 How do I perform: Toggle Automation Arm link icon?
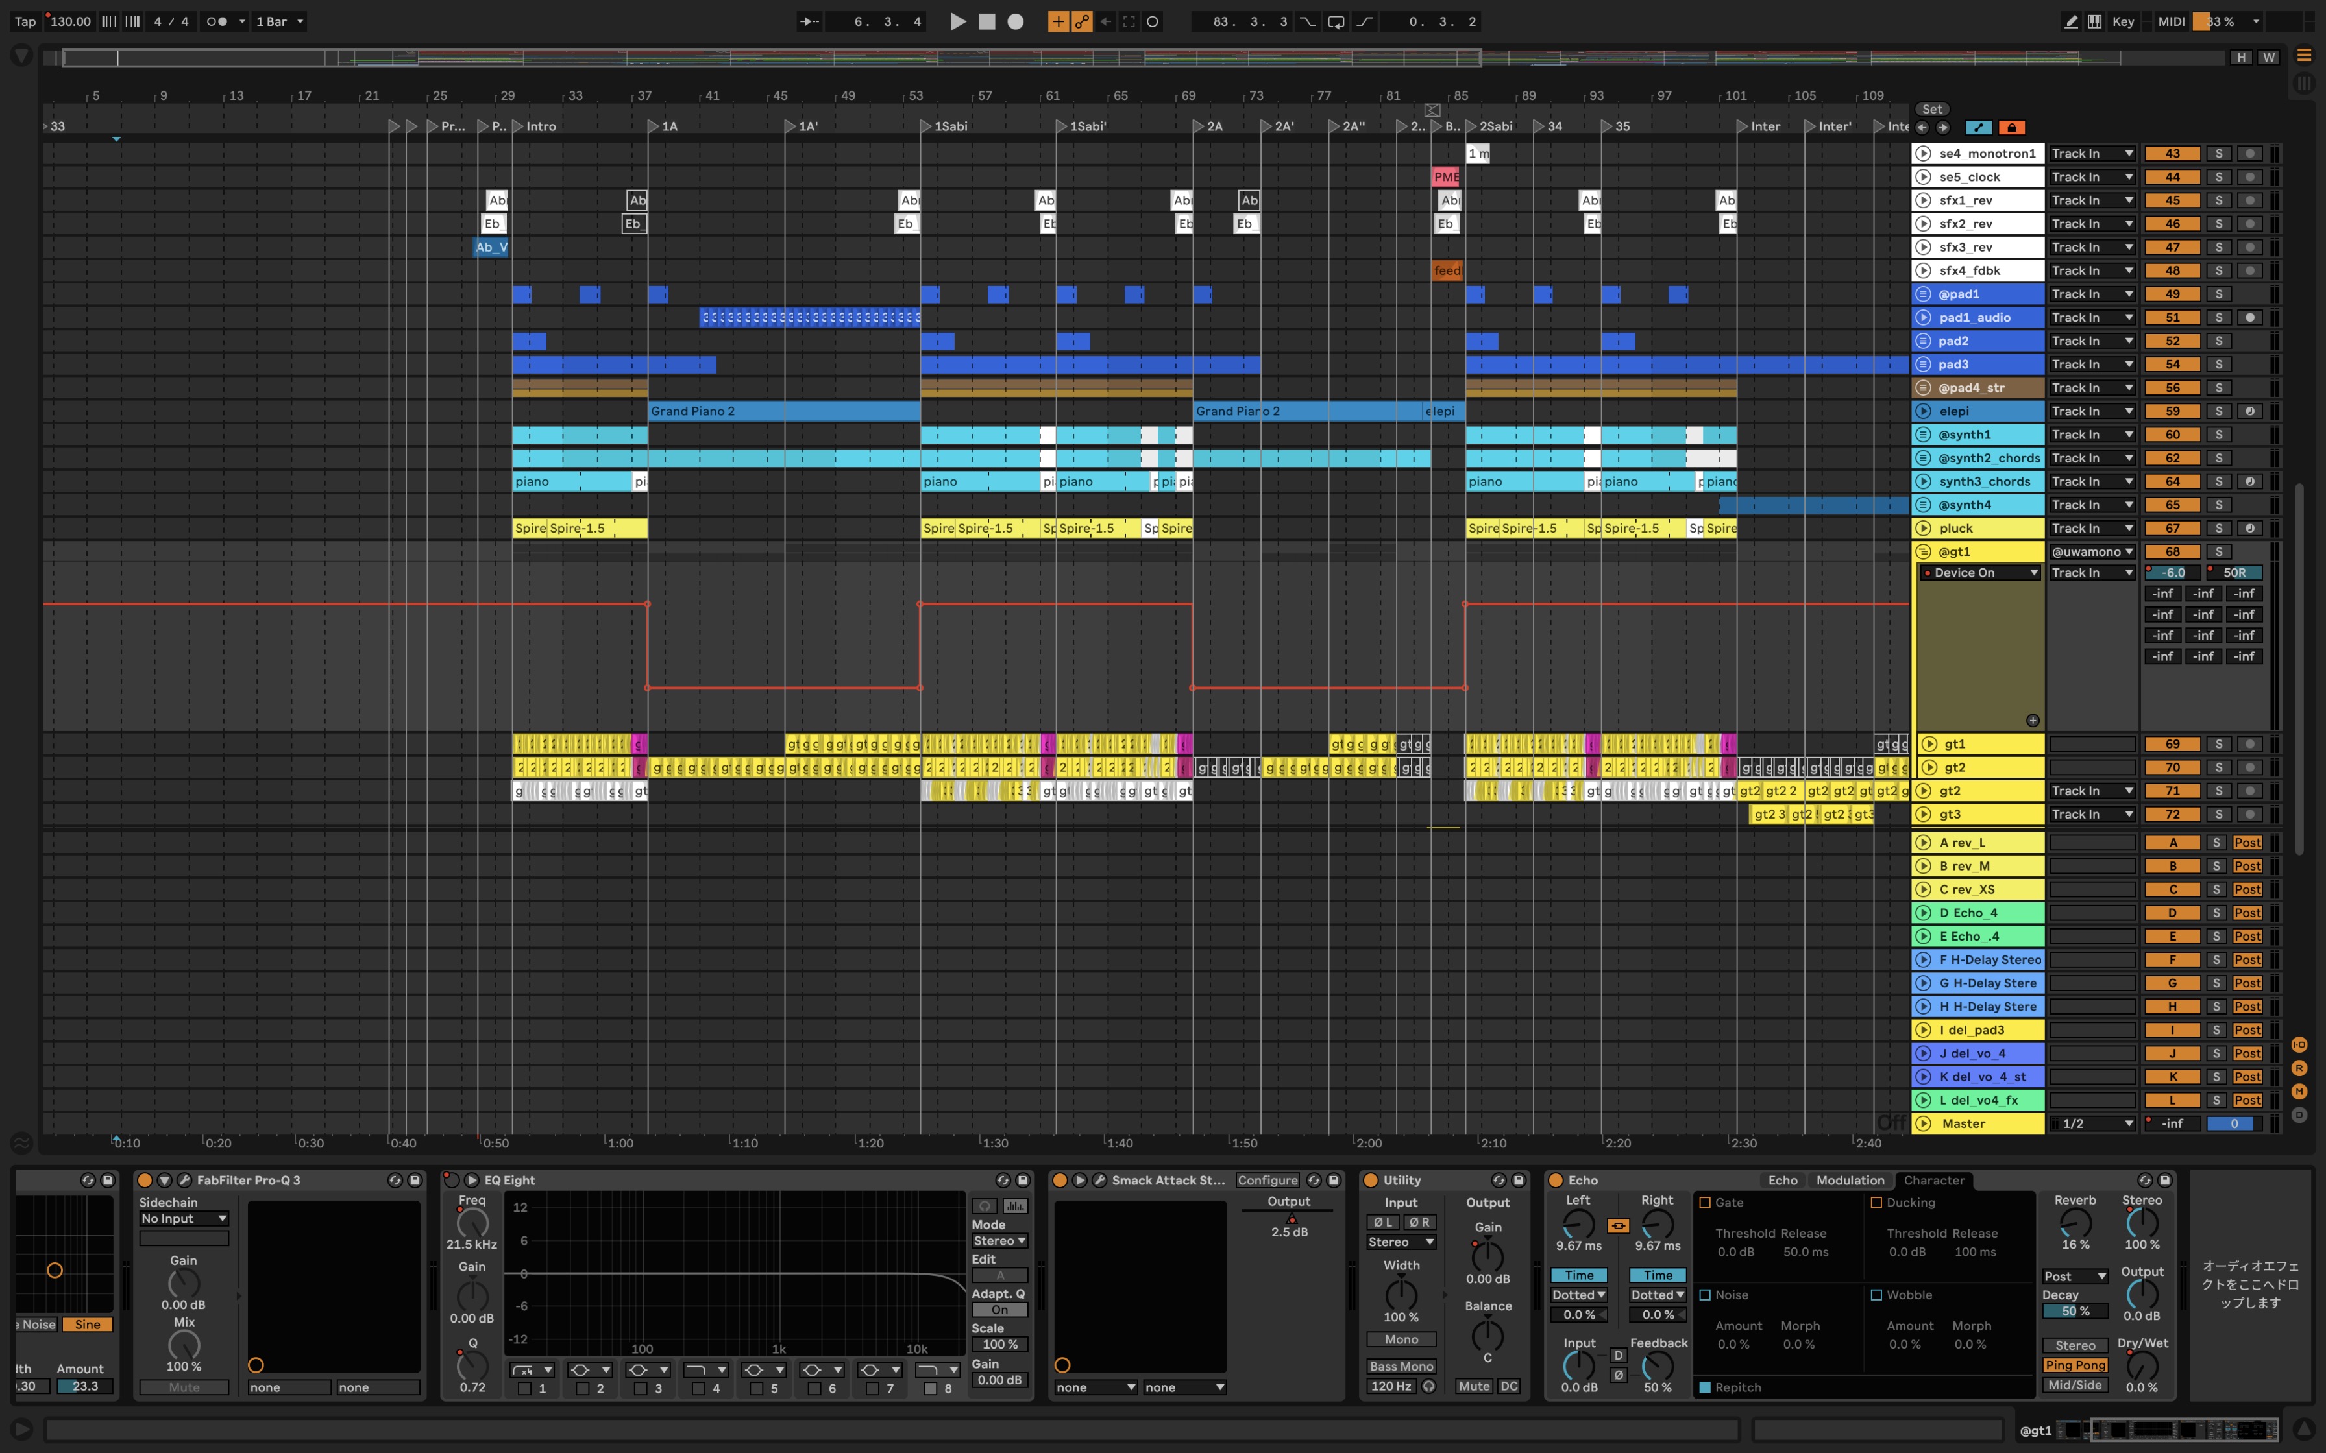pyautogui.click(x=1083, y=21)
